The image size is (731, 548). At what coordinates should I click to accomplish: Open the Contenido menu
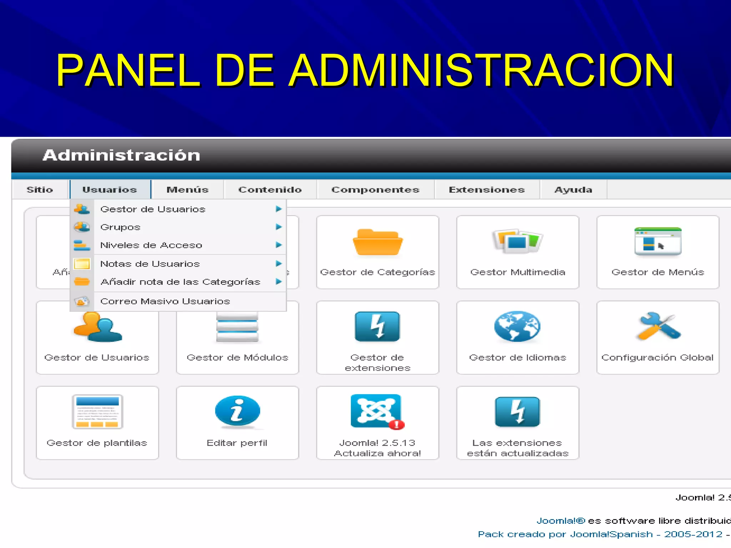tap(270, 189)
